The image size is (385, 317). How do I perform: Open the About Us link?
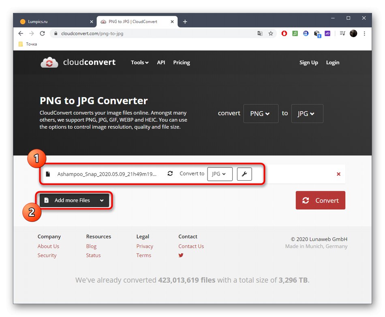(x=48, y=246)
